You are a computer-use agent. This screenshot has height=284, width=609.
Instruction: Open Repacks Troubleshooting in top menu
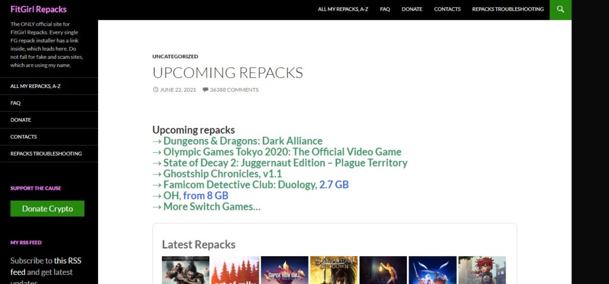[x=508, y=10]
